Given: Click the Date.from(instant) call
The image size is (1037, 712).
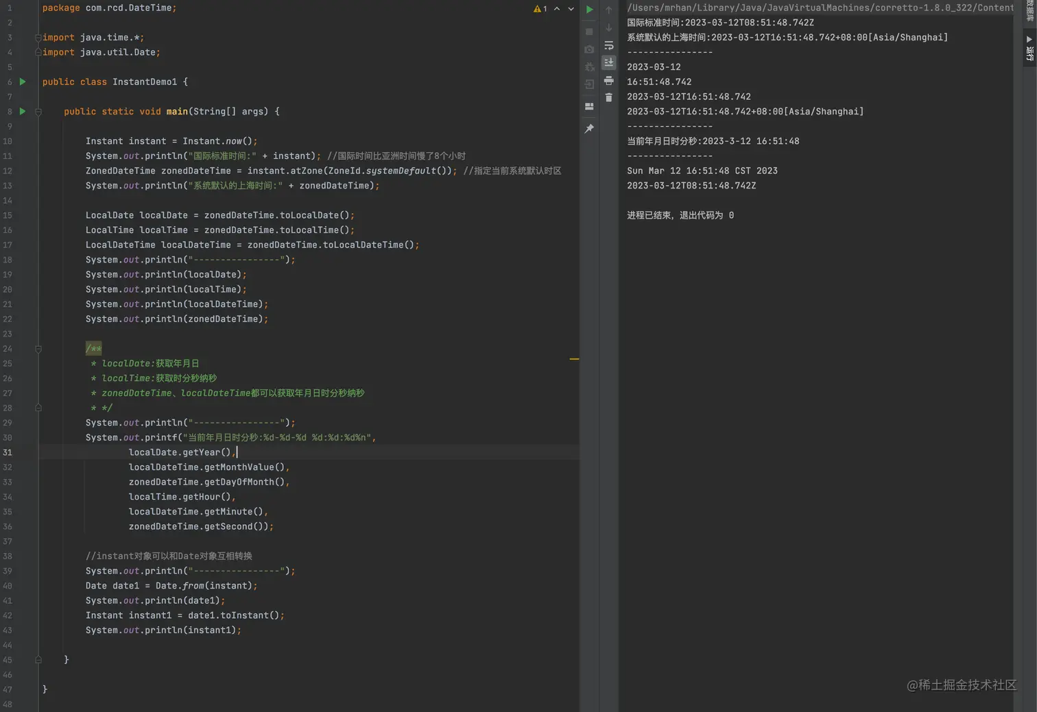Looking at the screenshot, I should [x=204, y=586].
